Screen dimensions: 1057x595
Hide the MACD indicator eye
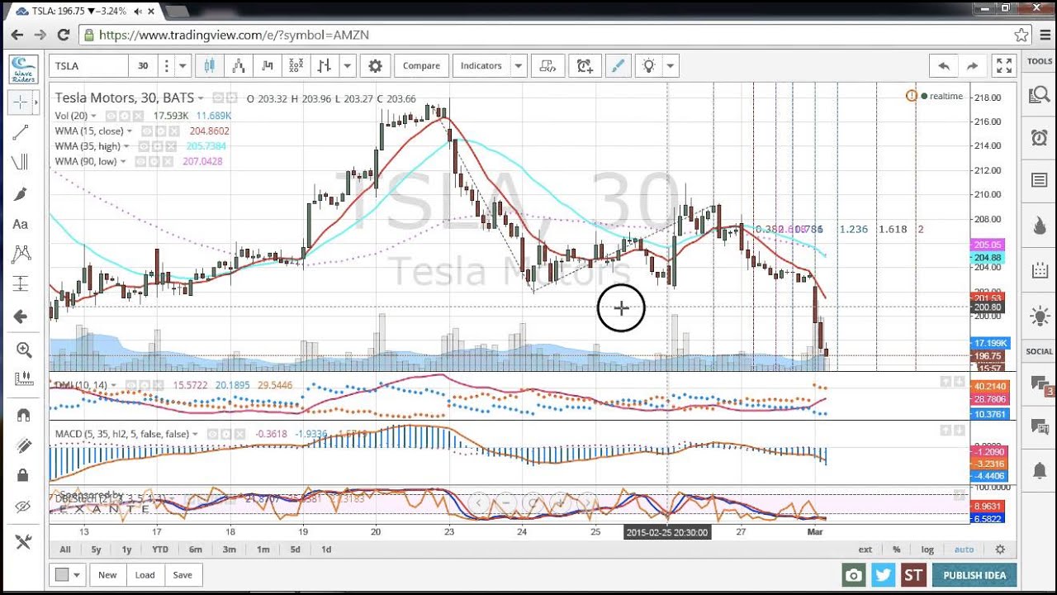tap(212, 434)
